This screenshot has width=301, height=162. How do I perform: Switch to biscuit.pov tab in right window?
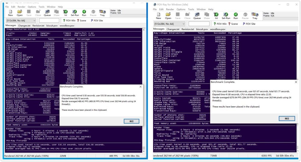tap(202, 29)
